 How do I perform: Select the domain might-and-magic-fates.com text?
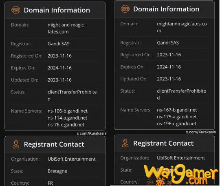pyautogui.click(x=66, y=28)
